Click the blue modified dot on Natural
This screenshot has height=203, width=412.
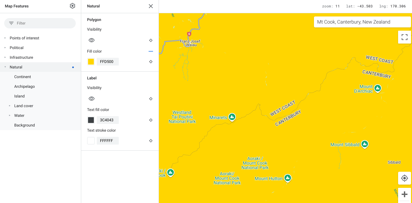tap(73, 67)
